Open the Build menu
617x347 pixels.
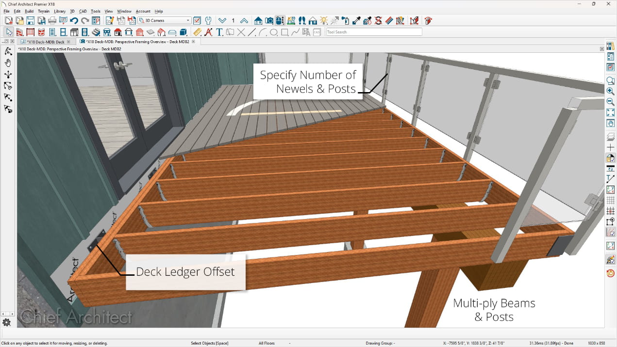pyautogui.click(x=29, y=11)
